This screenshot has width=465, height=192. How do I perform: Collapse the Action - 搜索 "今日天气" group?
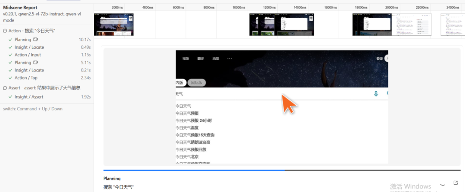tap(5, 31)
